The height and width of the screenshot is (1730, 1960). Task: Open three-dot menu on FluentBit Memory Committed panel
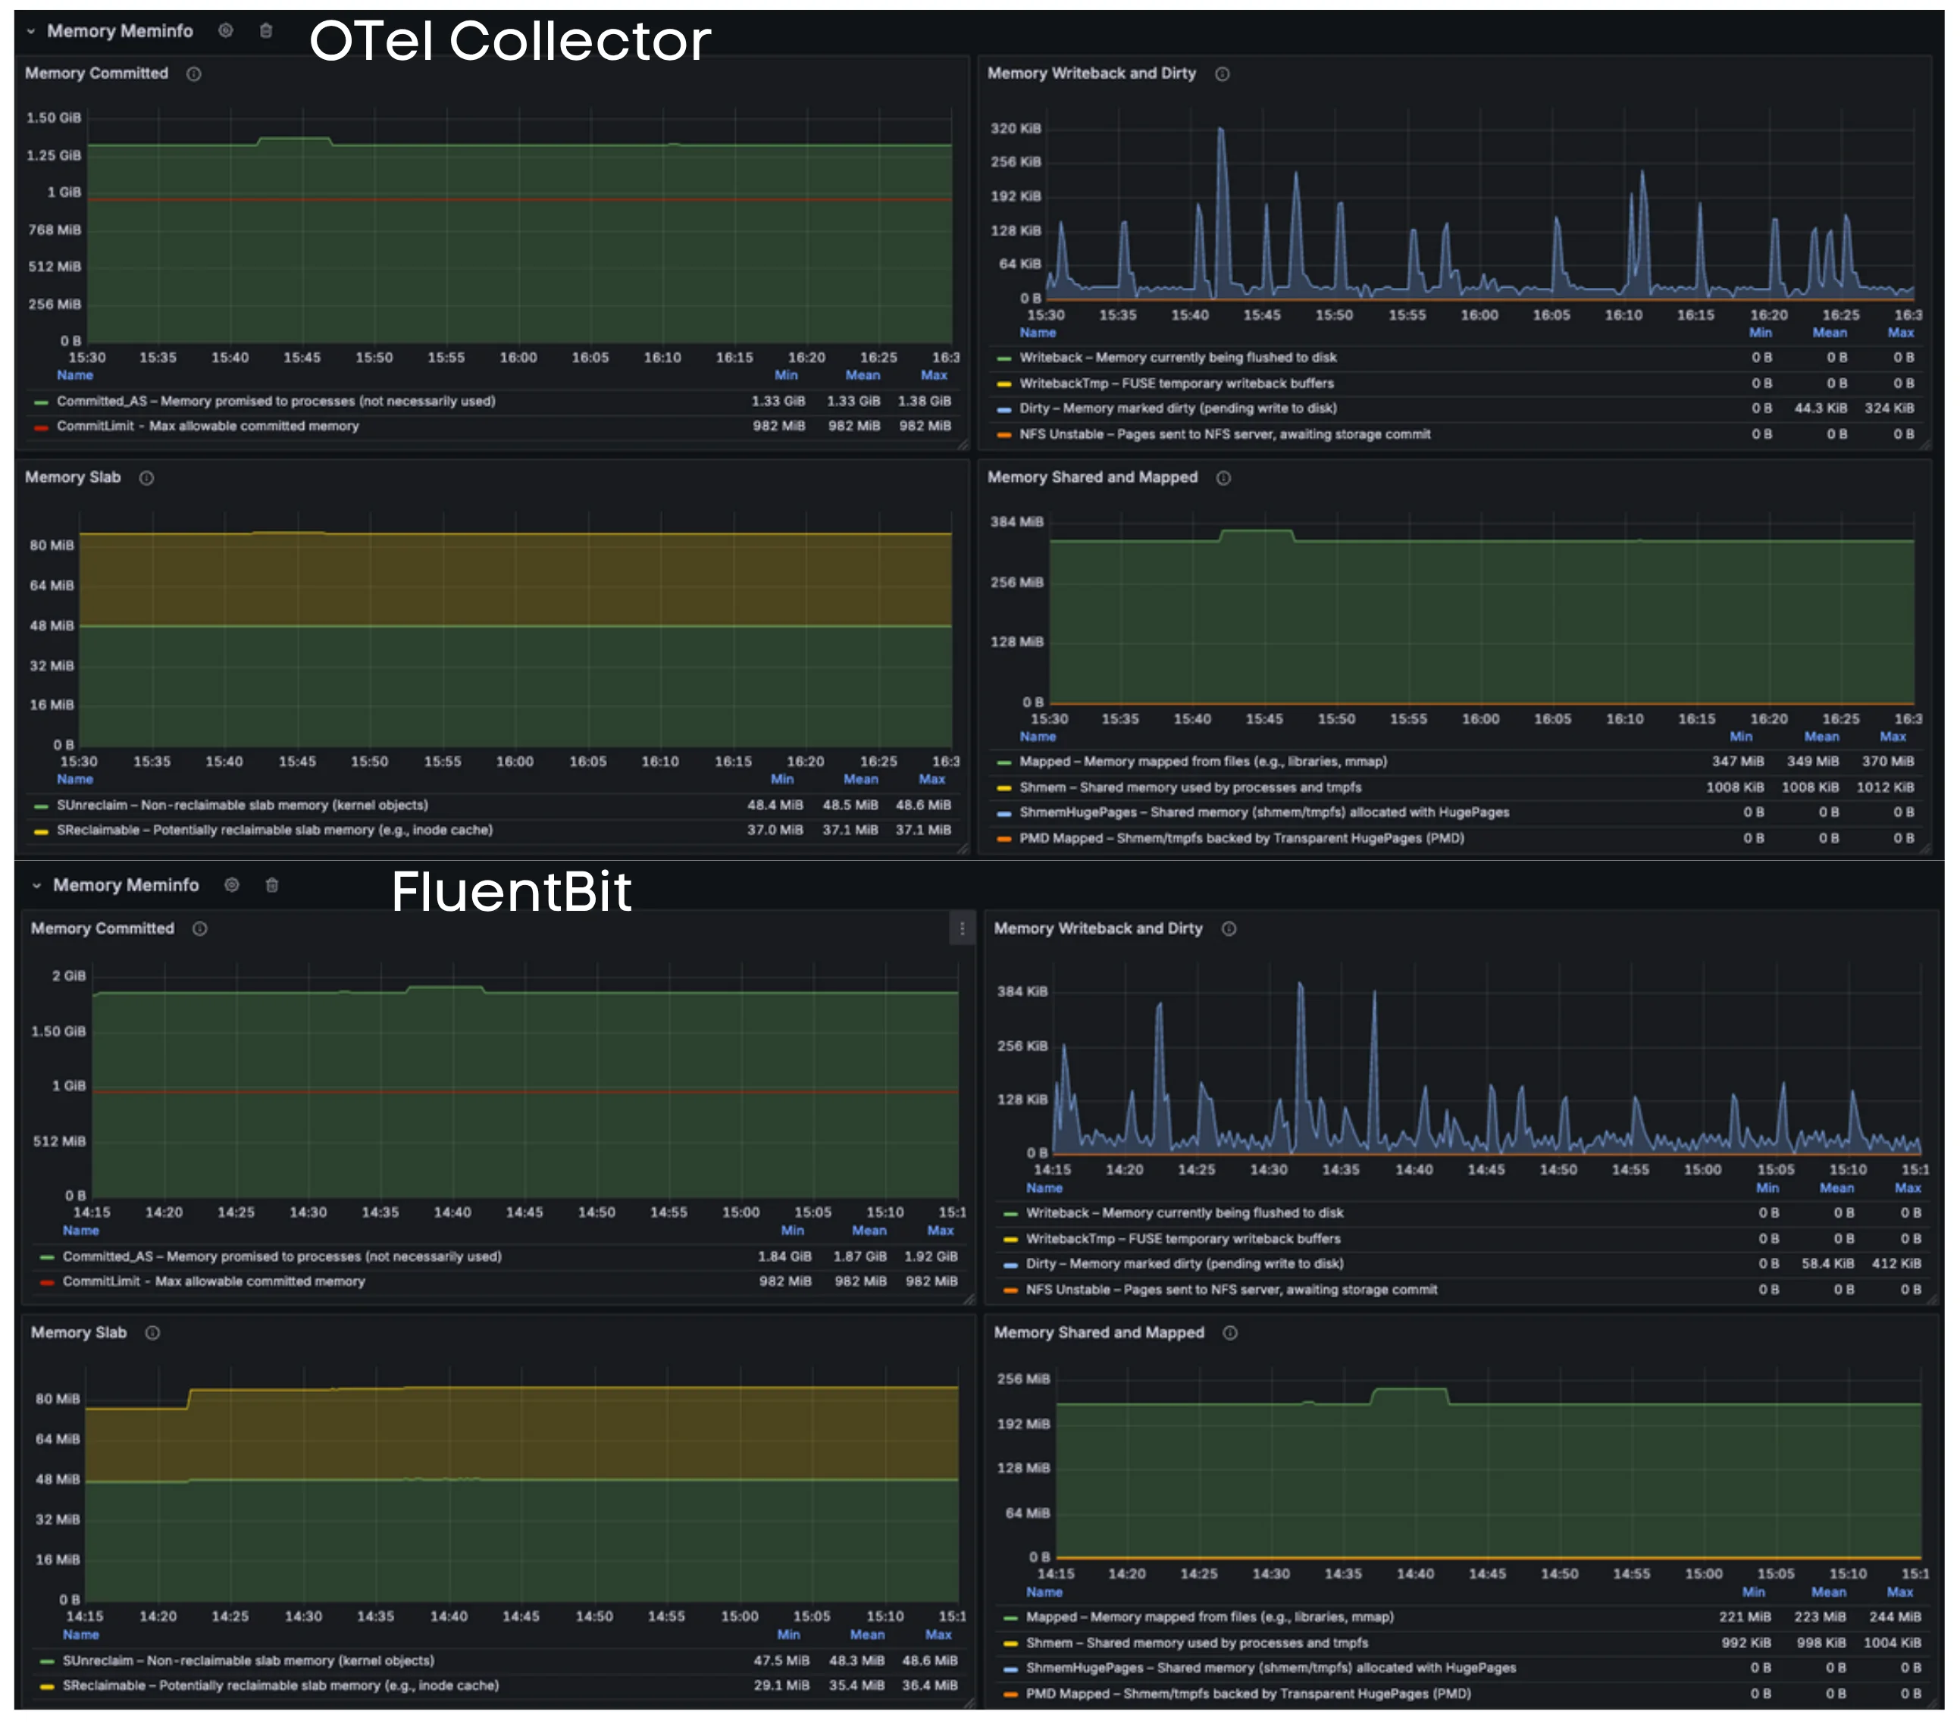962,928
